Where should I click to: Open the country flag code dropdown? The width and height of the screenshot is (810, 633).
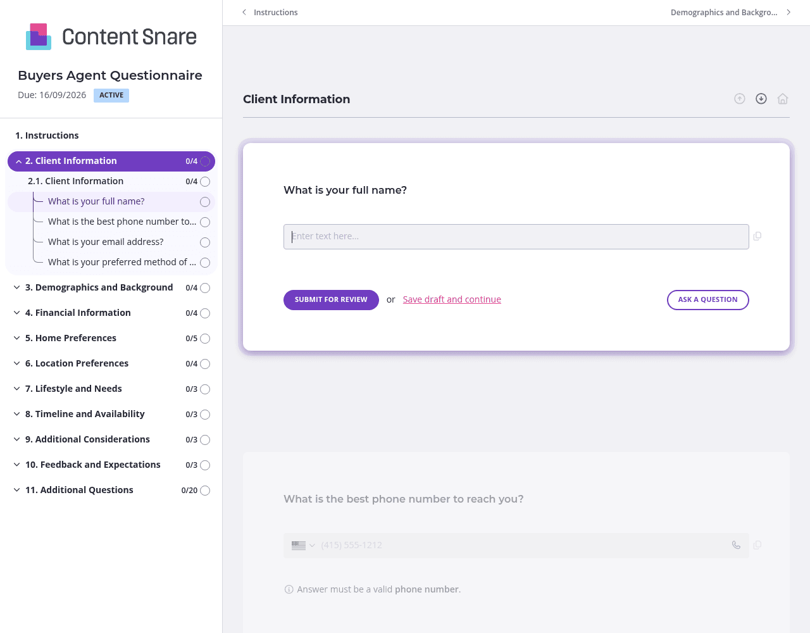303,545
